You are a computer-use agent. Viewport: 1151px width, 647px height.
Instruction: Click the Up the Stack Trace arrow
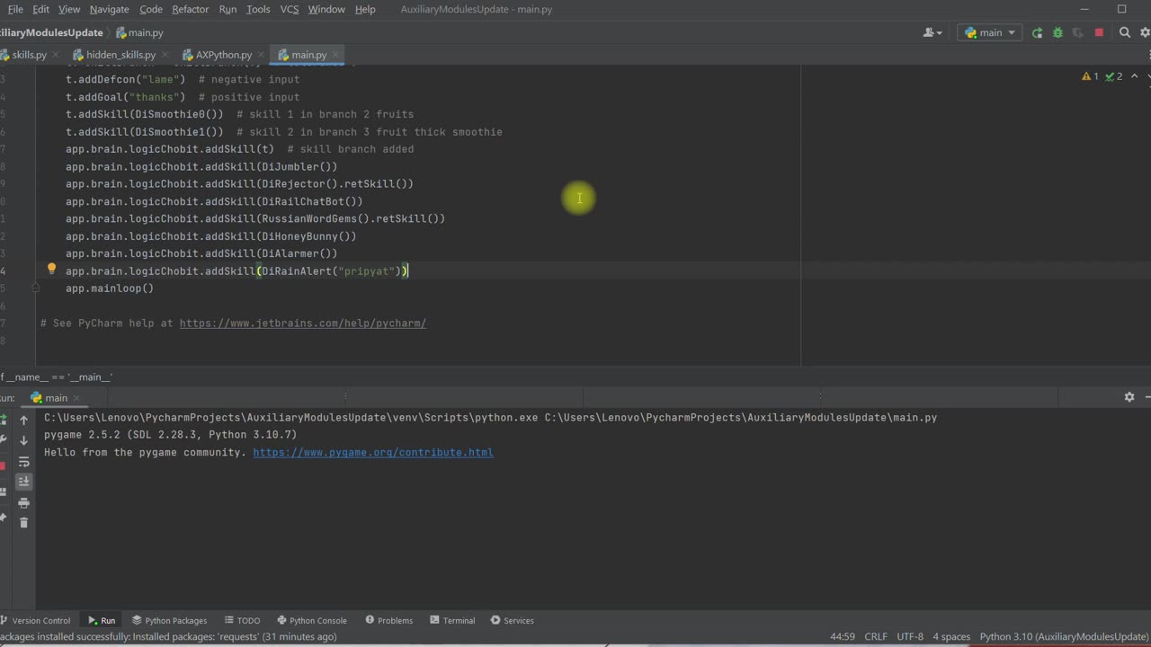(x=24, y=420)
